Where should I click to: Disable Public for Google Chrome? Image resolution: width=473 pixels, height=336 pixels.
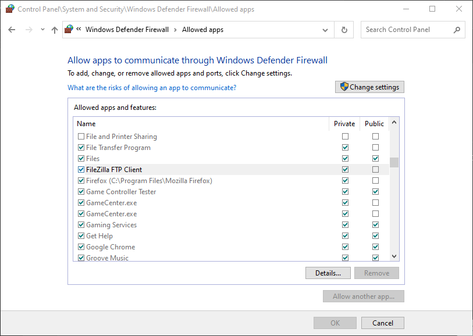point(375,247)
